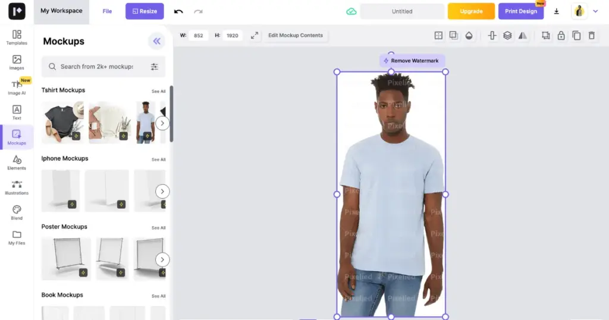The height and width of the screenshot is (320, 609).
Task: Open the account dropdown chevron
Action: pos(595,11)
